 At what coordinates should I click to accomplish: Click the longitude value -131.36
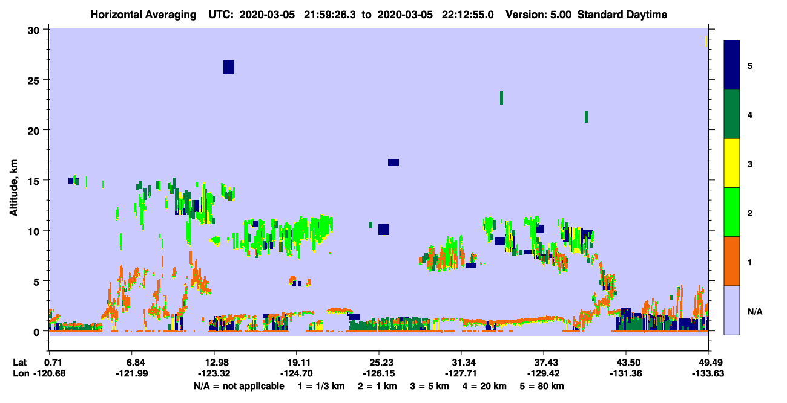click(626, 373)
